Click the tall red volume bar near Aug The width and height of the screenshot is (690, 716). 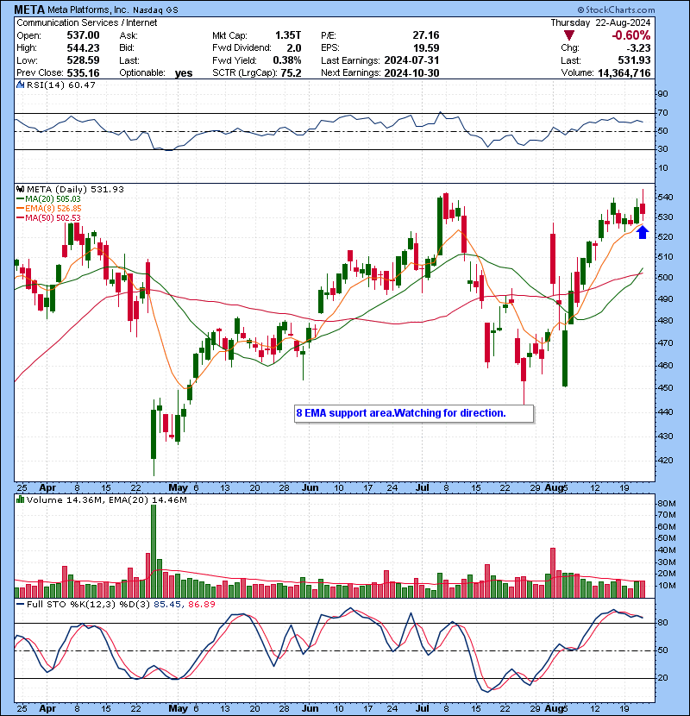[553, 573]
